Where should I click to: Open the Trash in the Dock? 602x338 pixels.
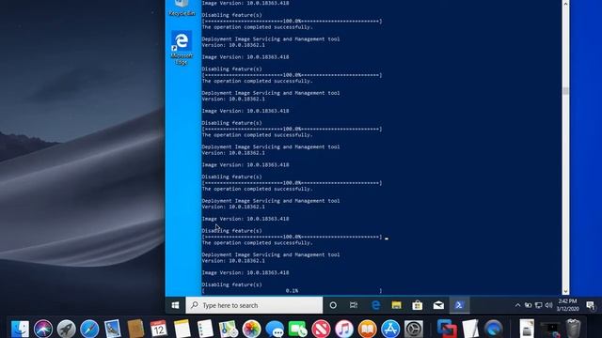[573, 329]
